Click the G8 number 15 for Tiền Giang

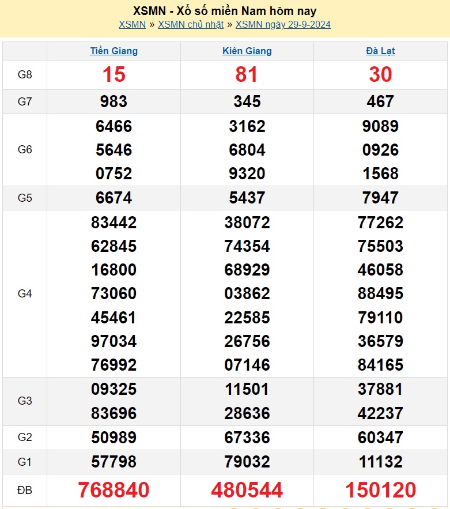coord(114,74)
